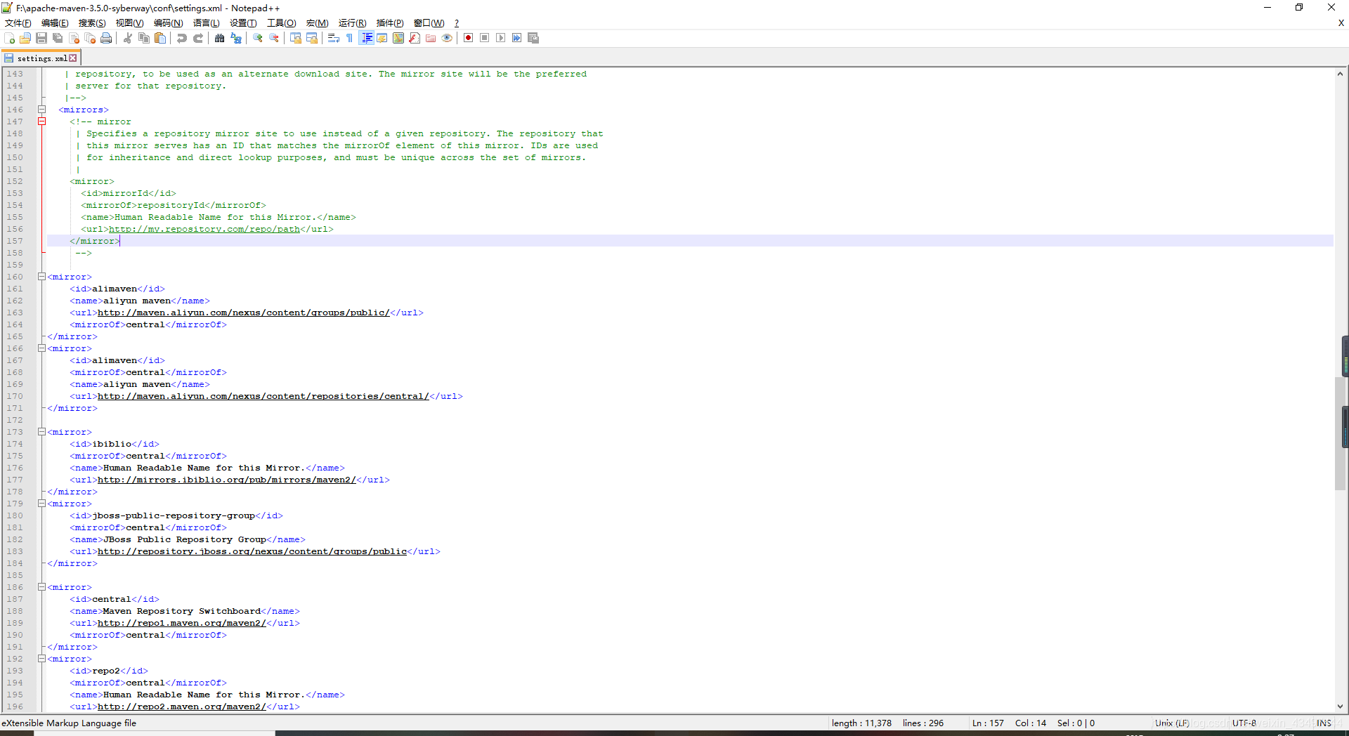Click UTF-8 encoding in status bar

(1244, 723)
